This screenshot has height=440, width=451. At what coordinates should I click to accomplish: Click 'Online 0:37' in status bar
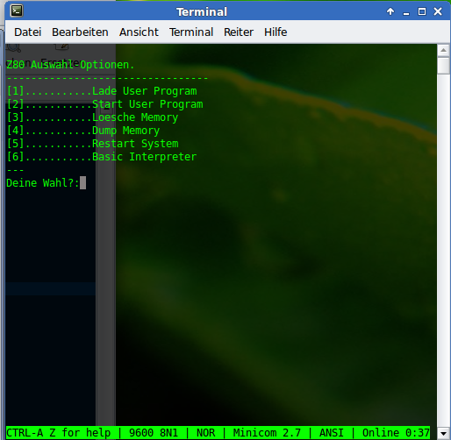396,433
